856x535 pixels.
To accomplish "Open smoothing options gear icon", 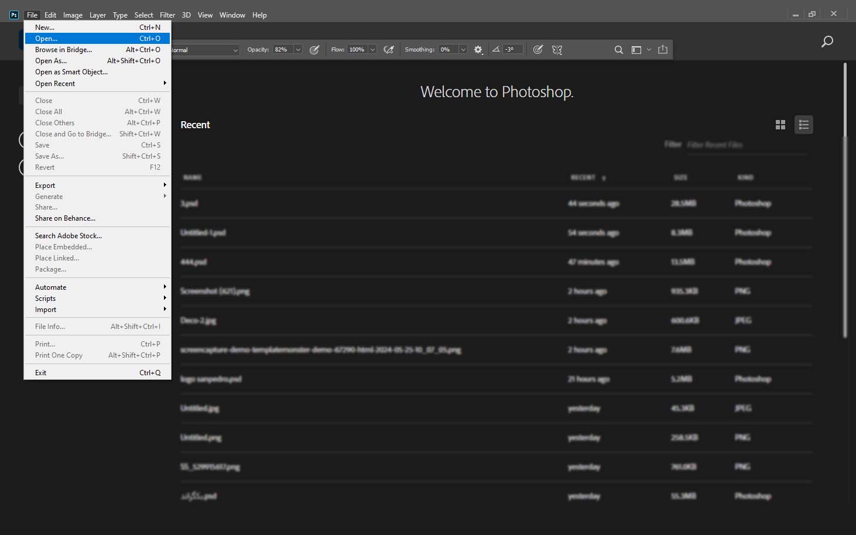I will [x=478, y=50].
